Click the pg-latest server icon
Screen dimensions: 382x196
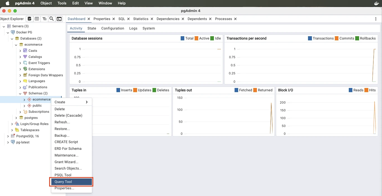tap(13, 142)
